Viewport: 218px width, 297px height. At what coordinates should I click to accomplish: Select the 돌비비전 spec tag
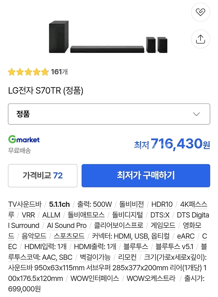click(132, 204)
